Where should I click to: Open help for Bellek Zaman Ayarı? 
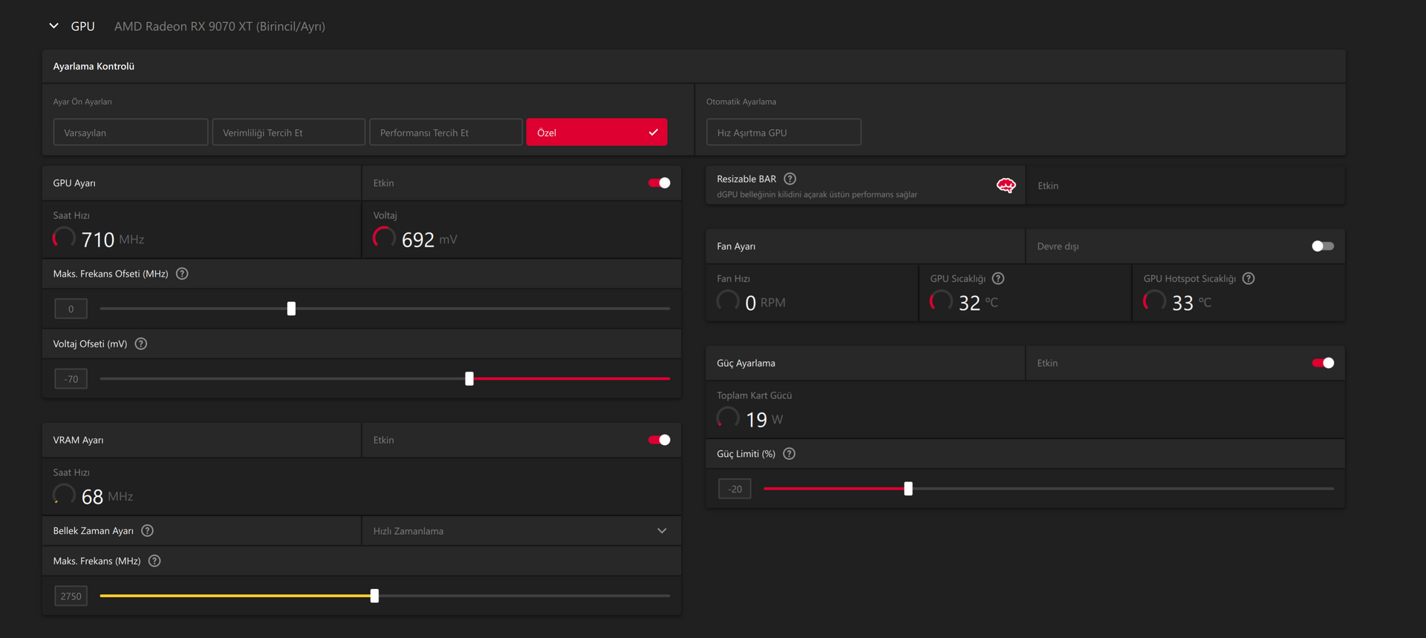pyautogui.click(x=148, y=530)
